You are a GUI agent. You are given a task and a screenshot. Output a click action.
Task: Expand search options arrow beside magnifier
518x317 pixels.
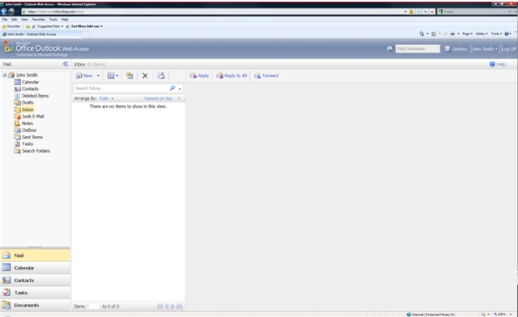pyautogui.click(x=179, y=88)
